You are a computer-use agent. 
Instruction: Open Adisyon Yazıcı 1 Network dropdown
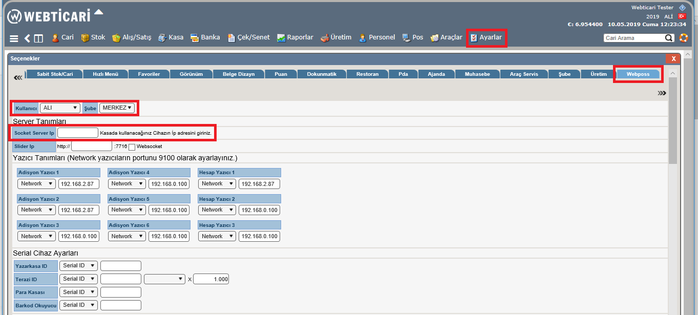tap(36, 184)
